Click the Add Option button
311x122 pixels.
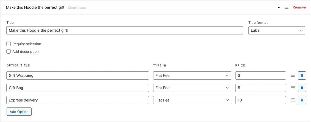(x=19, y=112)
